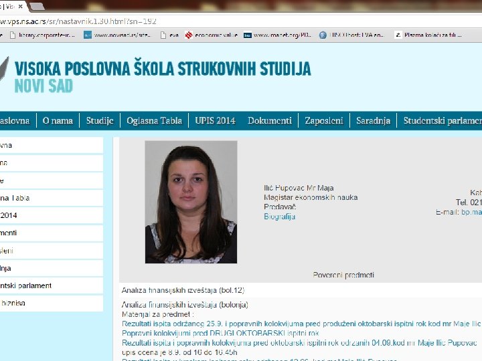The width and height of the screenshot is (482, 361).
Task: Open the library.corporate bookmark
Action: click(x=42, y=35)
